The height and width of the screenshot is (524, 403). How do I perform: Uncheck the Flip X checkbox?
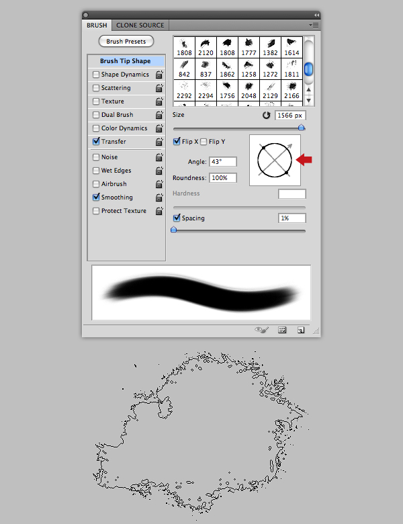click(x=177, y=141)
